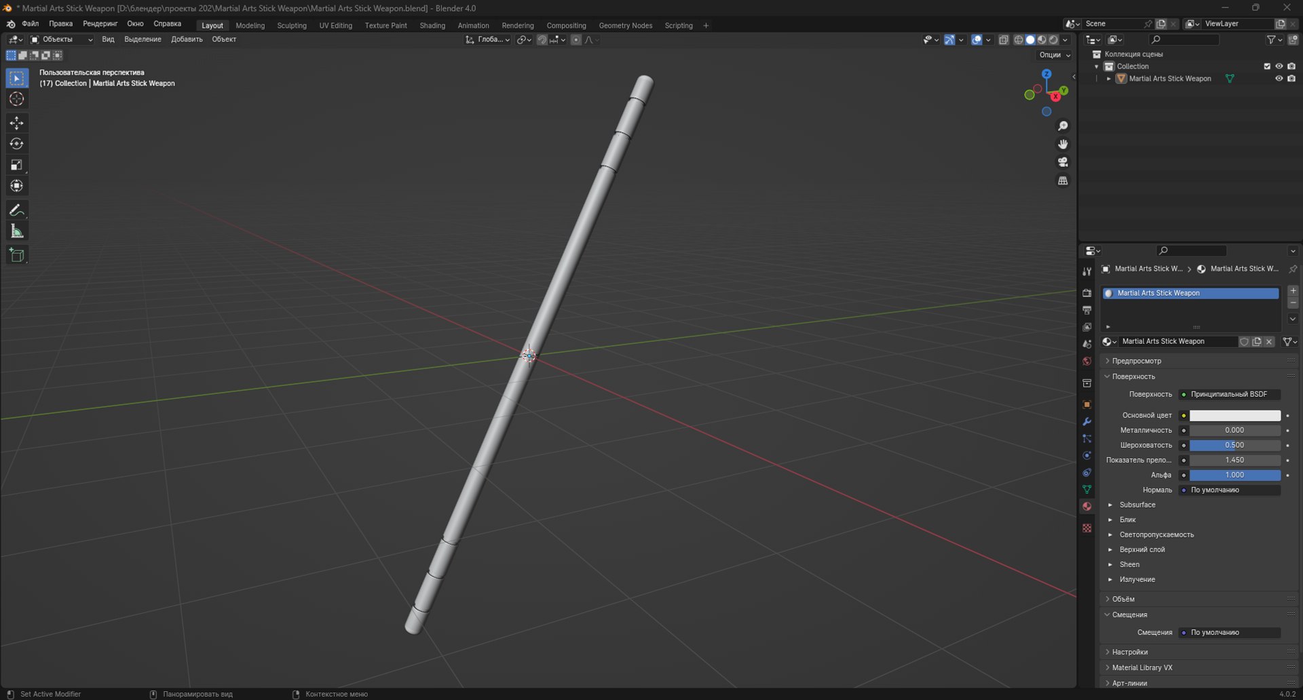Switch to the Shading workspace tab
Image resolution: width=1303 pixels, height=700 pixels.
pos(432,26)
